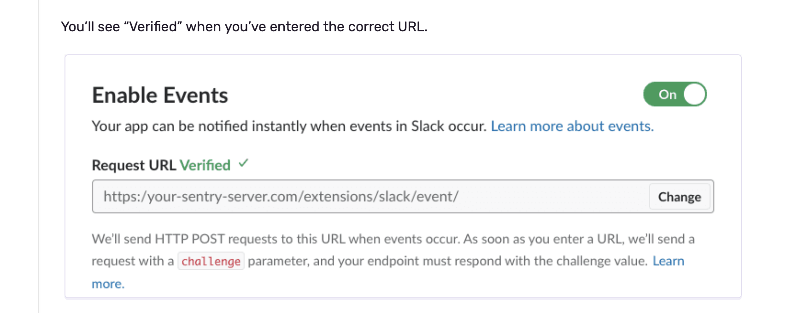Click the green Verified checkmark
Viewport: 798px width, 313px height.
point(244,163)
